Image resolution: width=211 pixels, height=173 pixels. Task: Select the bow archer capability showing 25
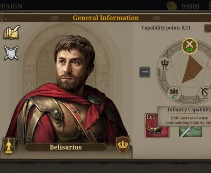coord(205,93)
